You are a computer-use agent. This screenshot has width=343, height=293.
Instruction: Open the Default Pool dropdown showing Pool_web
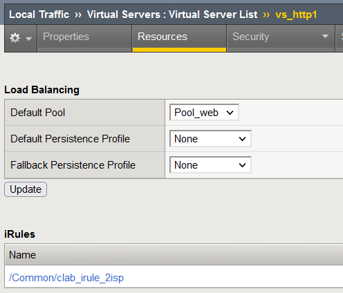(204, 113)
